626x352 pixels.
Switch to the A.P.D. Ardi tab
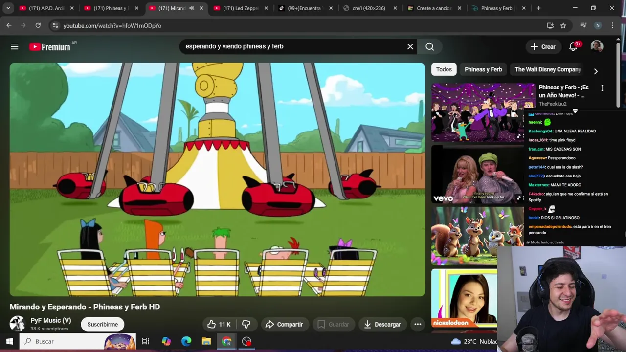[x=46, y=8]
